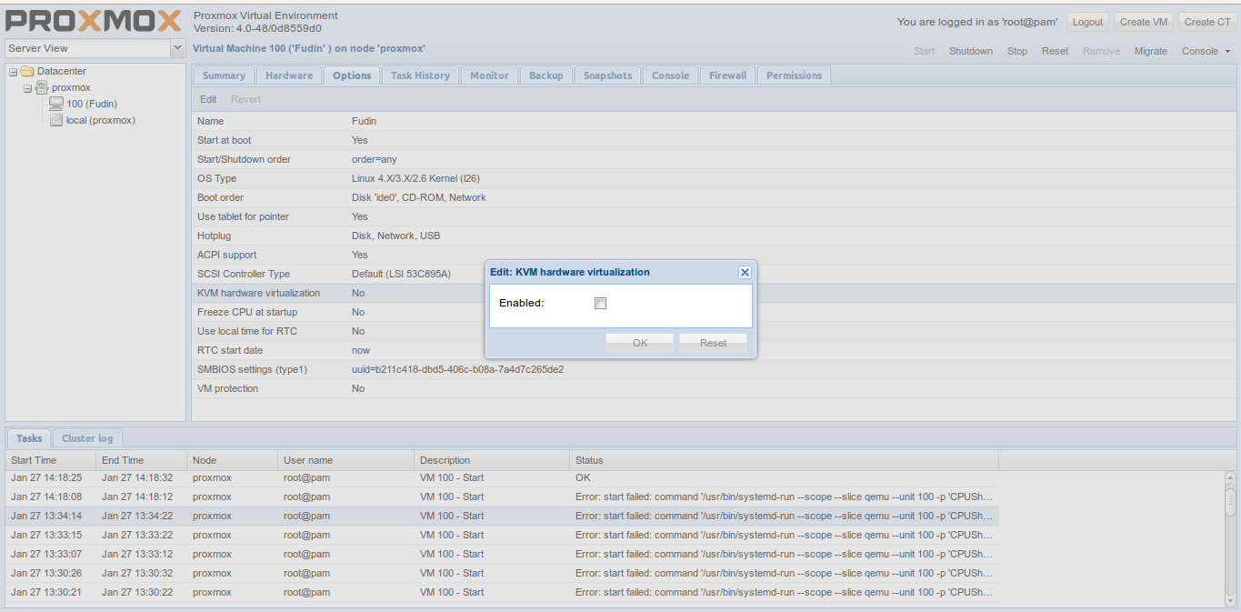Click Stop in the VM toolbar
This screenshot has width=1241, height=612.
(x=1017, y=51)
